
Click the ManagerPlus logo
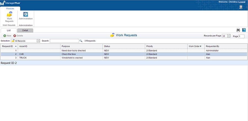pyautogui.click(x=10, y=3)
